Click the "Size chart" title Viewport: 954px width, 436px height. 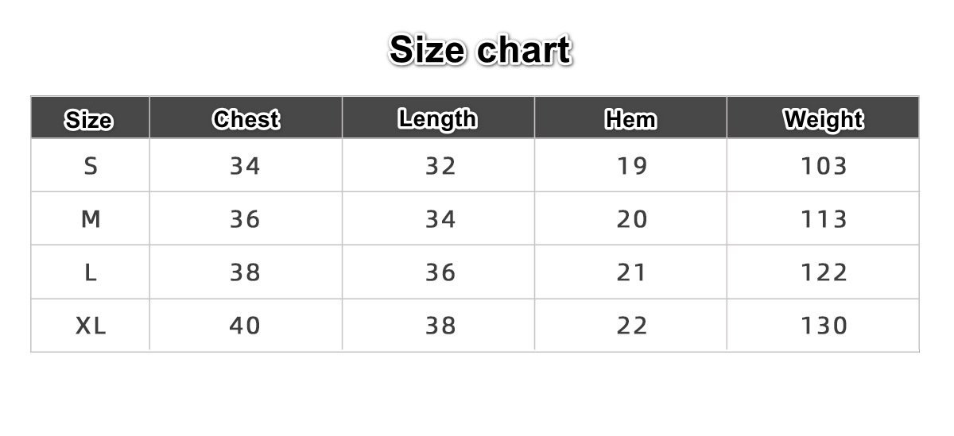click(x=480, y=51)
